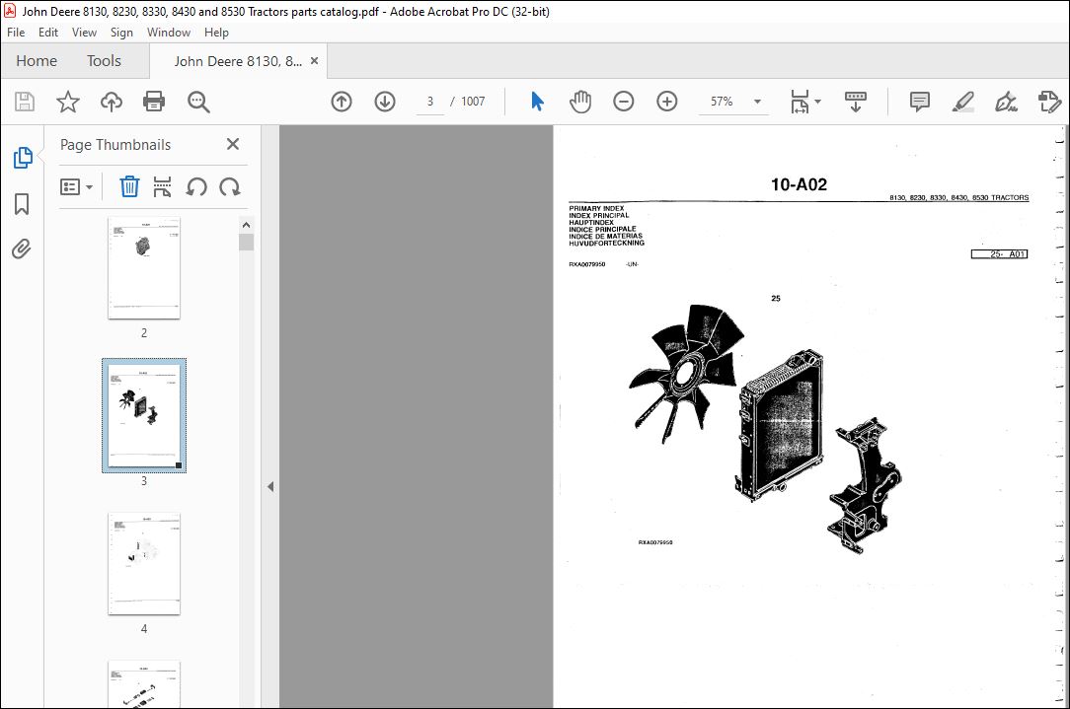The height and width of the screenshot is (709, 1070).
Task: Select page 3 thumbnail
Action: [x=144, y=415]
